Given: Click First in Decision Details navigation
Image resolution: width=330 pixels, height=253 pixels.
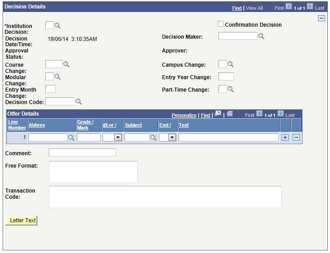Looking at the screenshot, I should [x=279, y=8].
